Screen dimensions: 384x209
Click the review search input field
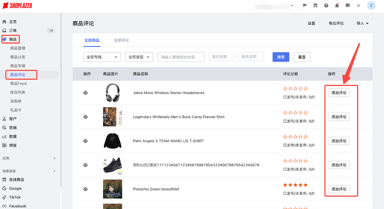(x=181, y=57)
